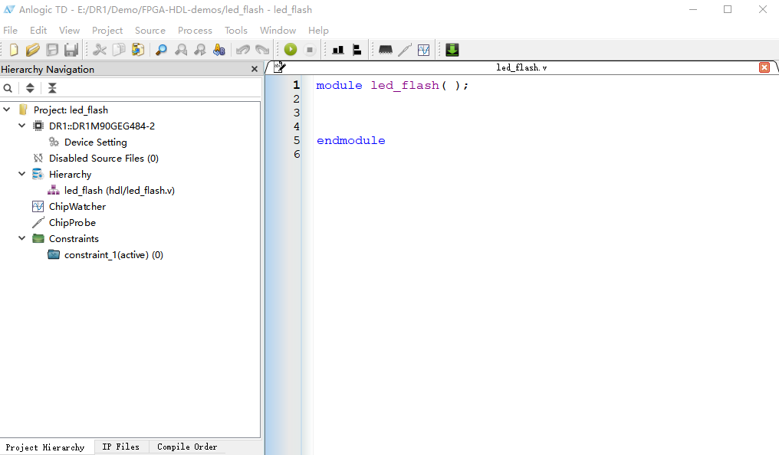Switch to the Compile Order tab
Screen dimensions: 779x455
(187, 447)
